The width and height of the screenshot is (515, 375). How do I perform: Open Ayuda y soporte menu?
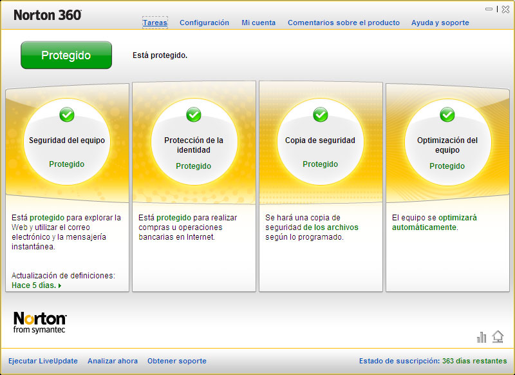tap(440, 23)
